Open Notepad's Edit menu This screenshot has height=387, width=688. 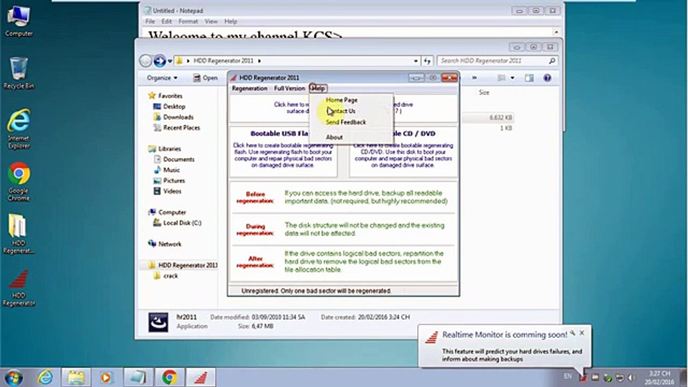click(x=167, y=21)
